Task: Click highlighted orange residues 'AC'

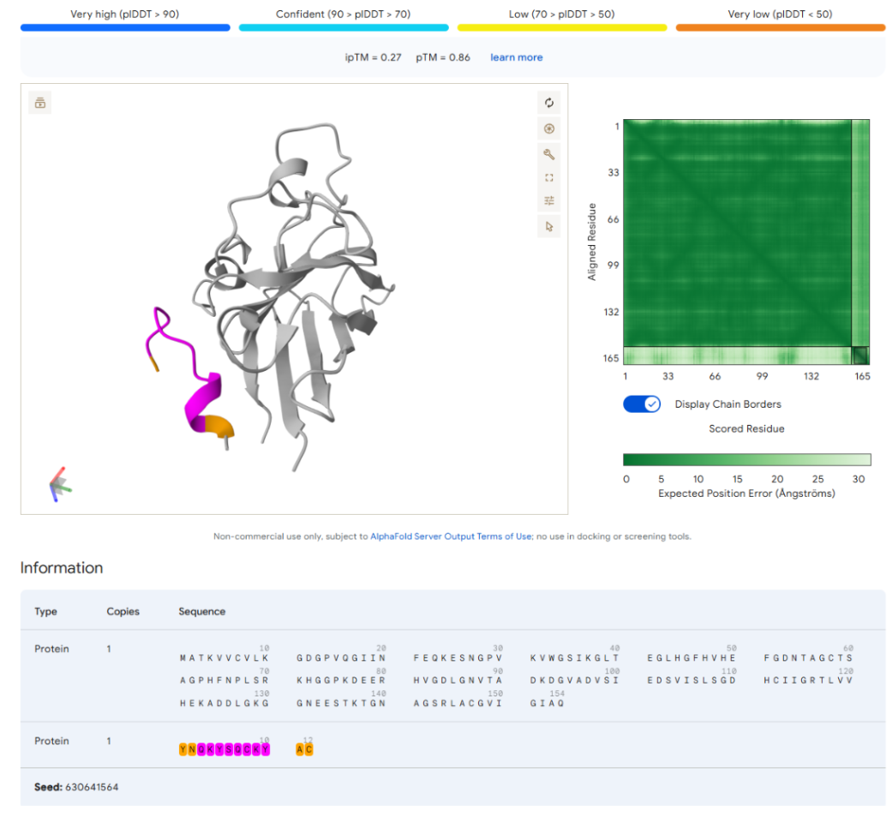Action: pos(304,749)
